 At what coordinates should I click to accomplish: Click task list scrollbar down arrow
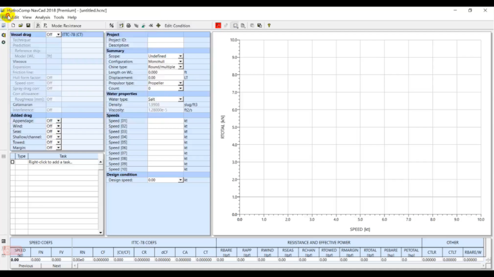[100, 233]
